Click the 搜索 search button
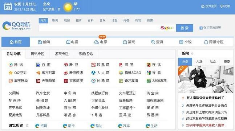This screenshot has height=131, width=235. (185, 28)
